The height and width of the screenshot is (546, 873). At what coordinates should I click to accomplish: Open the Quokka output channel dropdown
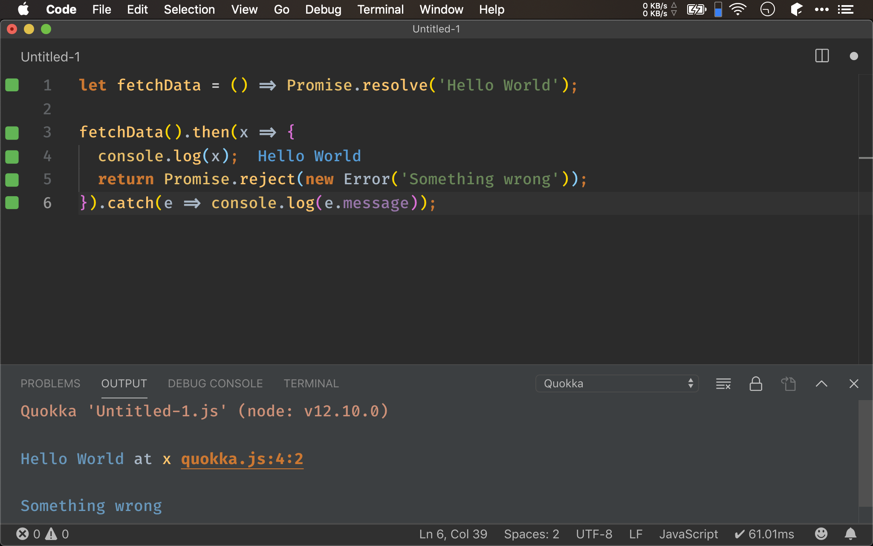click(x=616, y=383)
